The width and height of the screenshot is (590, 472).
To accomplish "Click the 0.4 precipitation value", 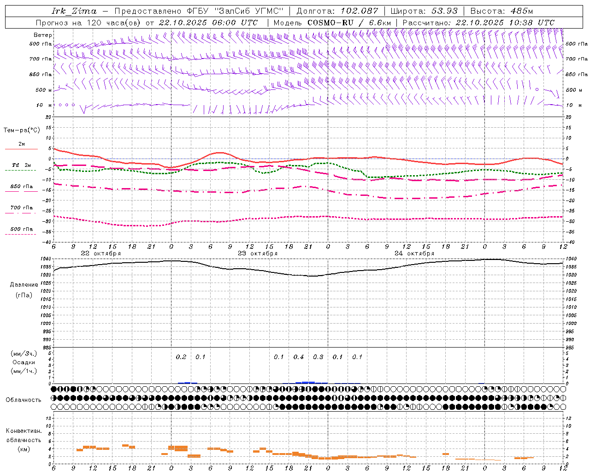I will point(299,357).
